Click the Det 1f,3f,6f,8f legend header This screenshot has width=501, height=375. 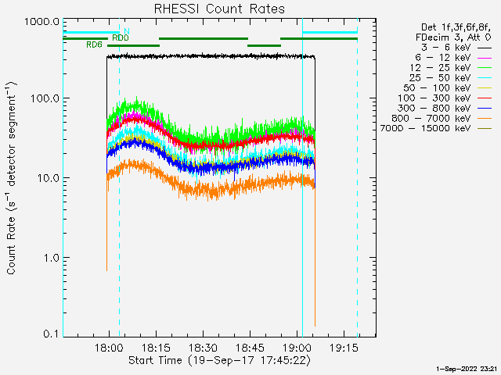[x=456, y=28]
